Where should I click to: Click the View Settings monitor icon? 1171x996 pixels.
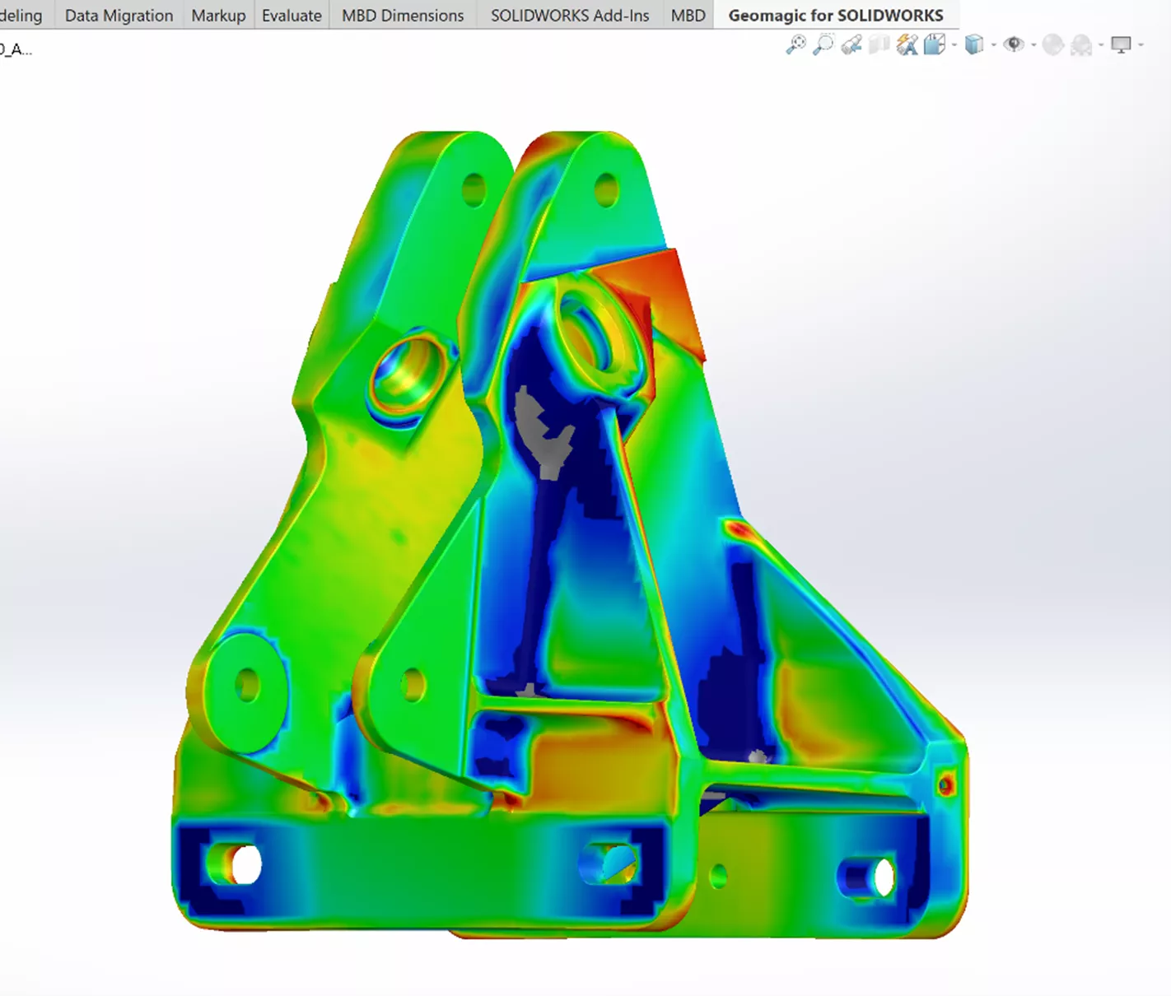point(1121,44)
